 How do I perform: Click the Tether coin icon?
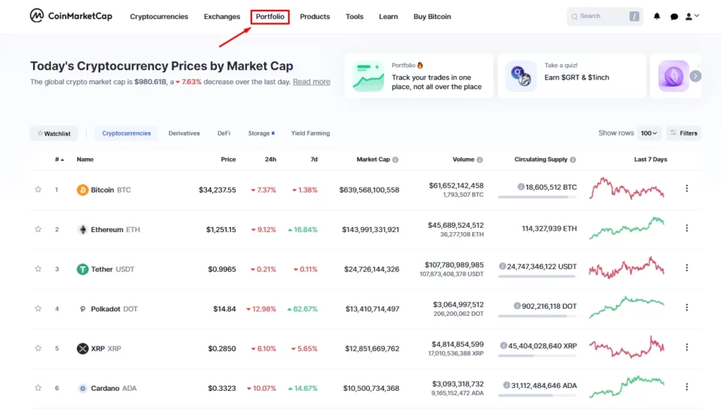click(x=82, y=269)
